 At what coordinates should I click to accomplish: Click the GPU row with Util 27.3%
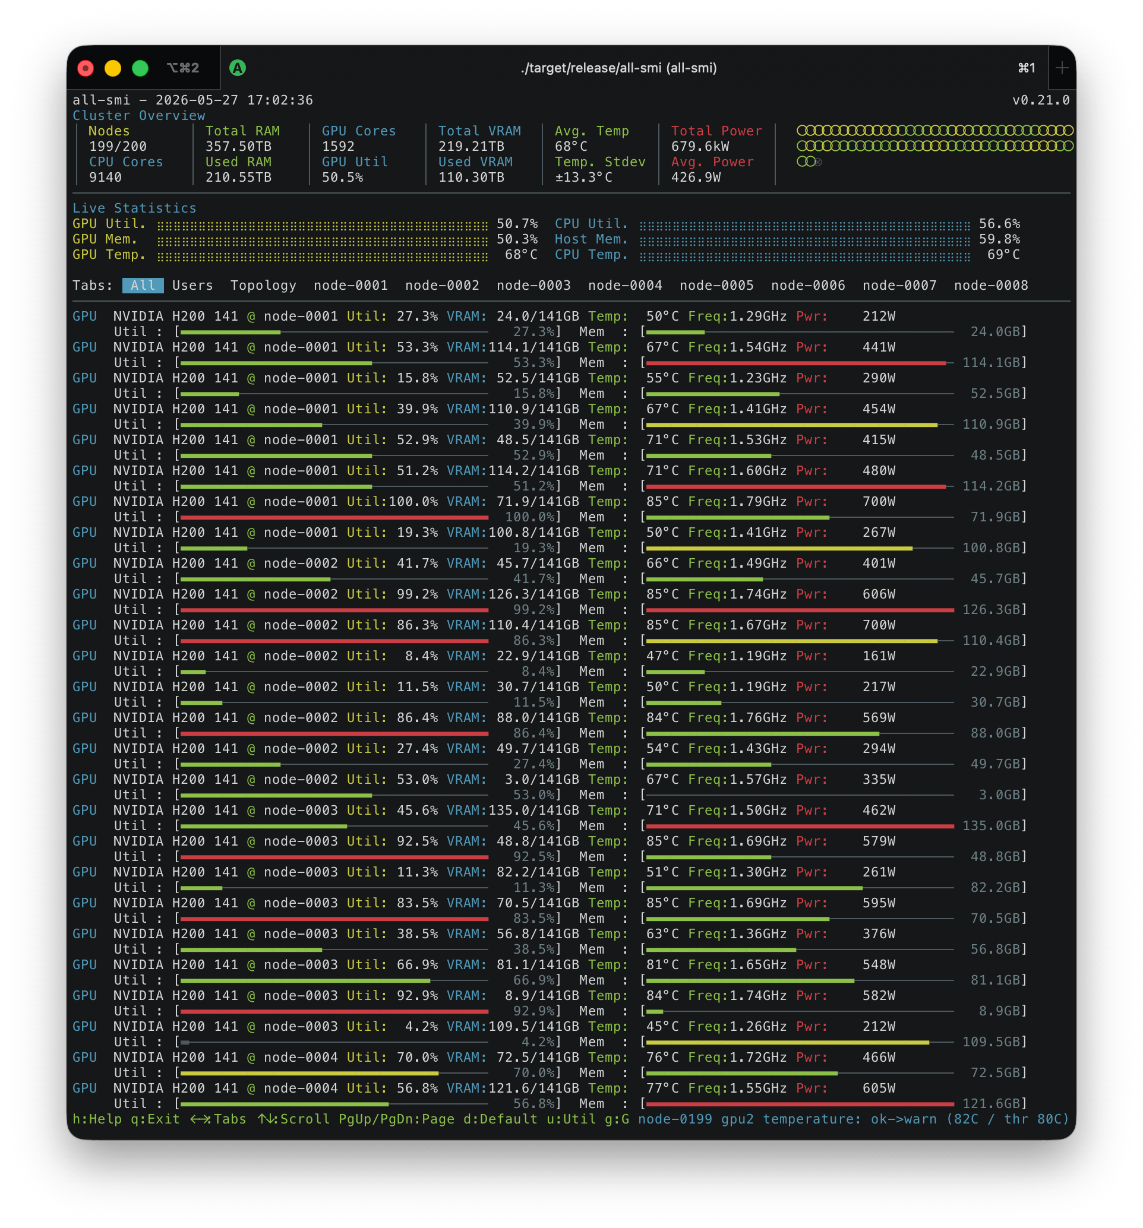pos(484,317)
